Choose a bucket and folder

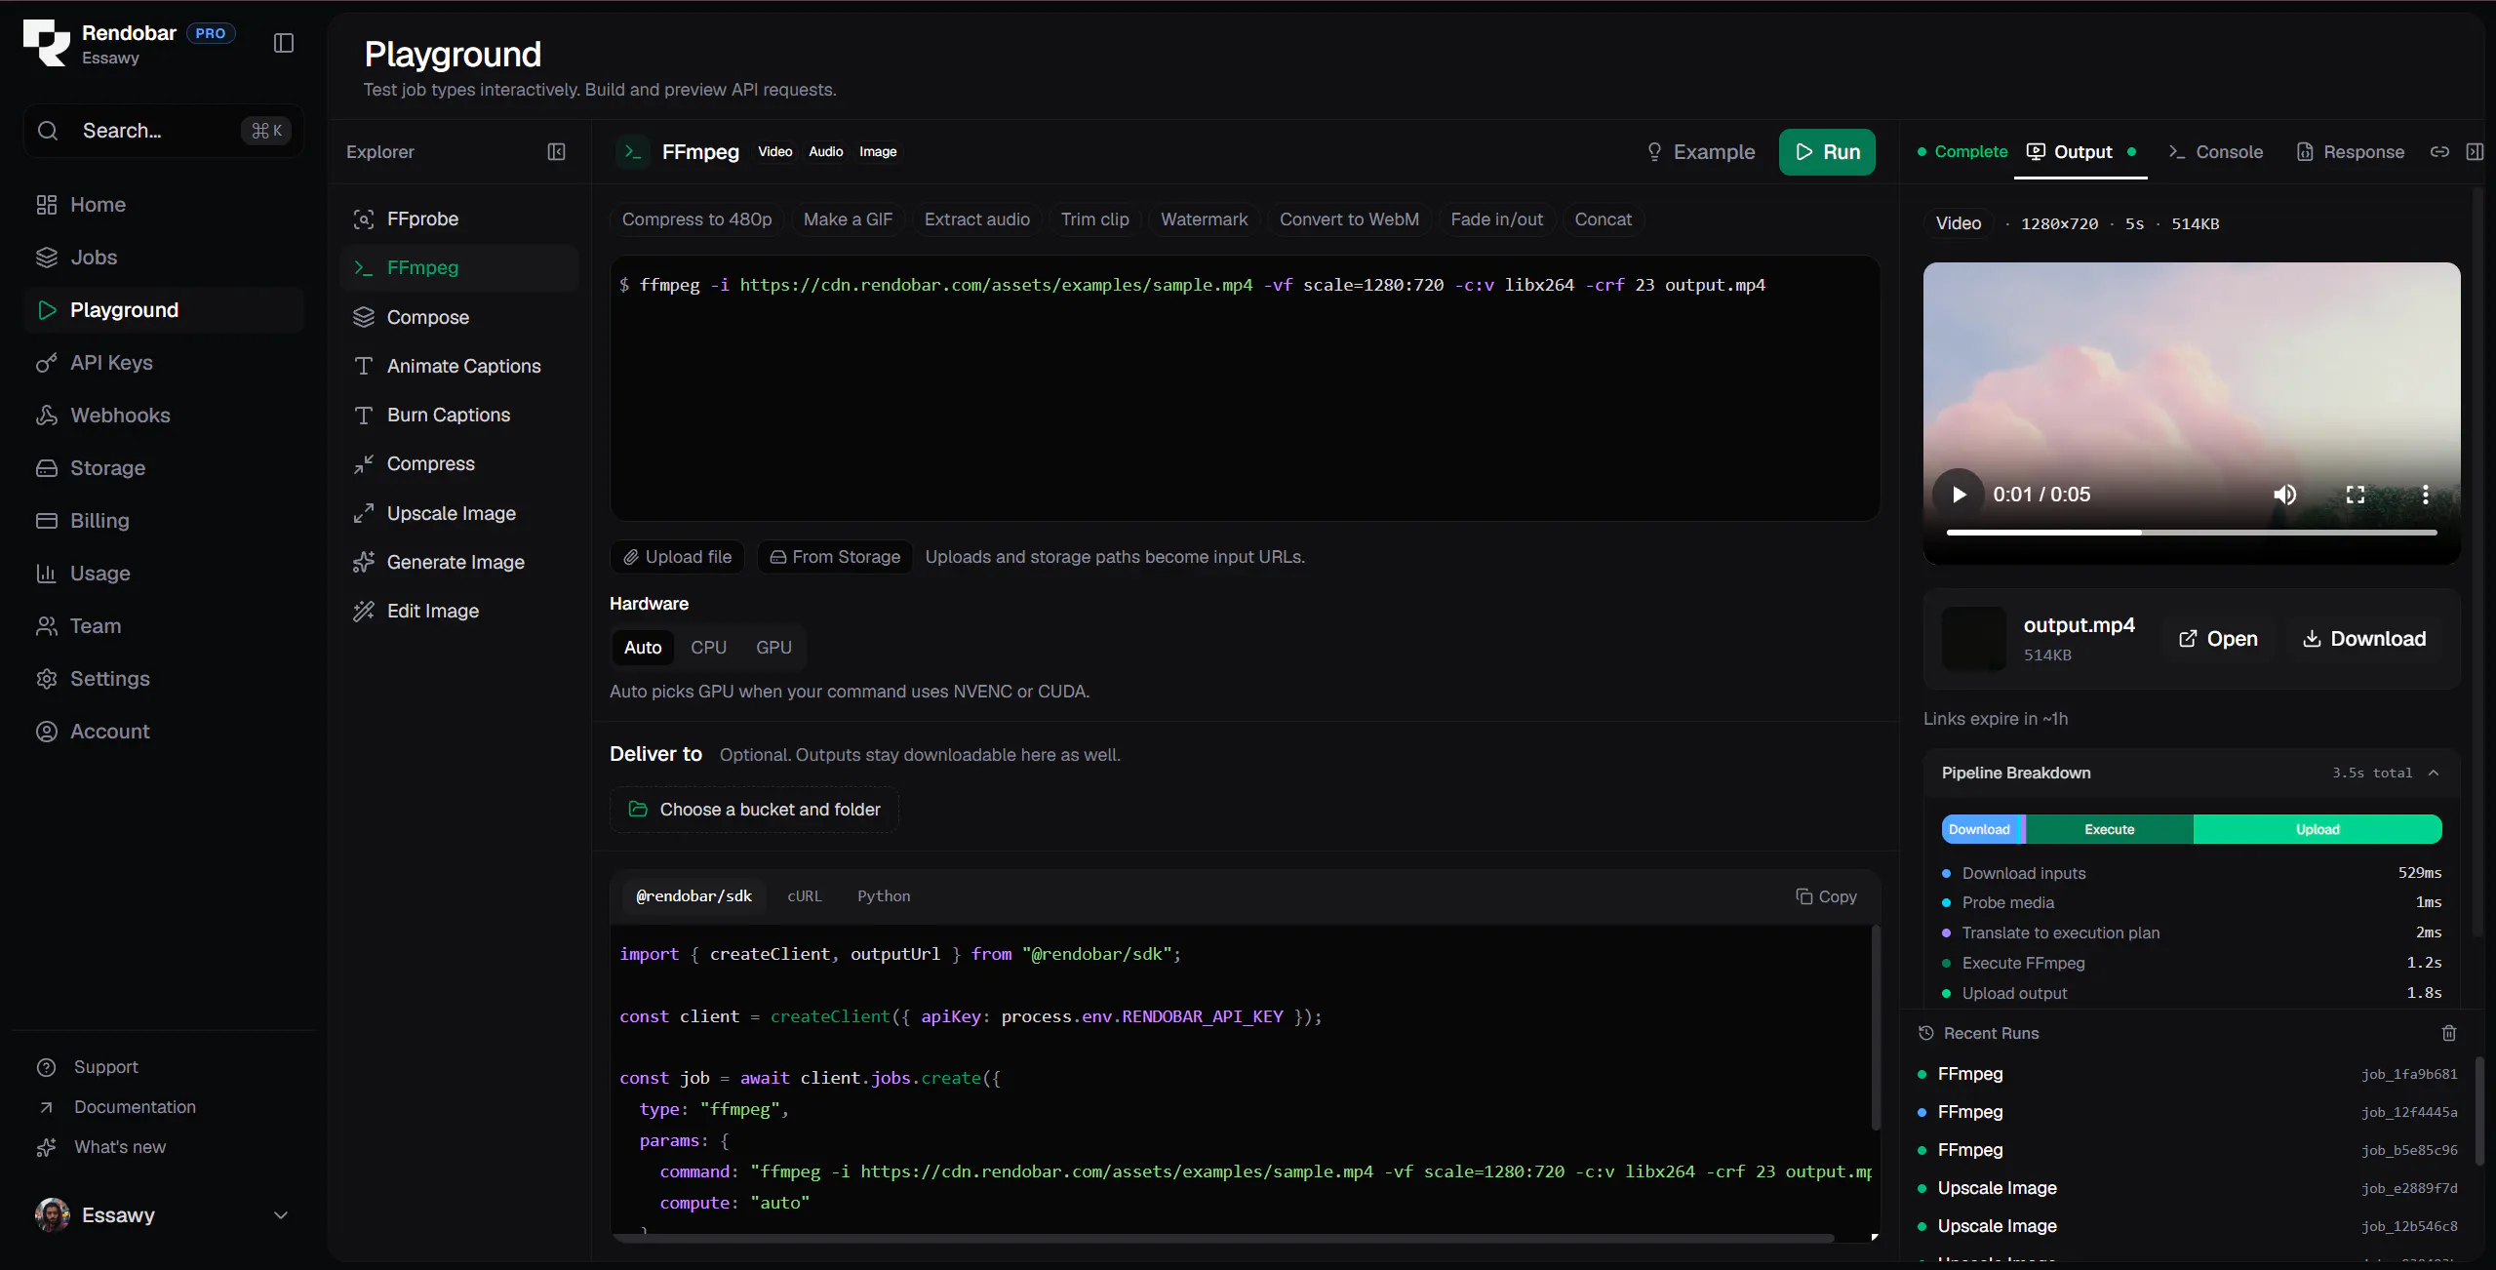[x=754, y=810]
